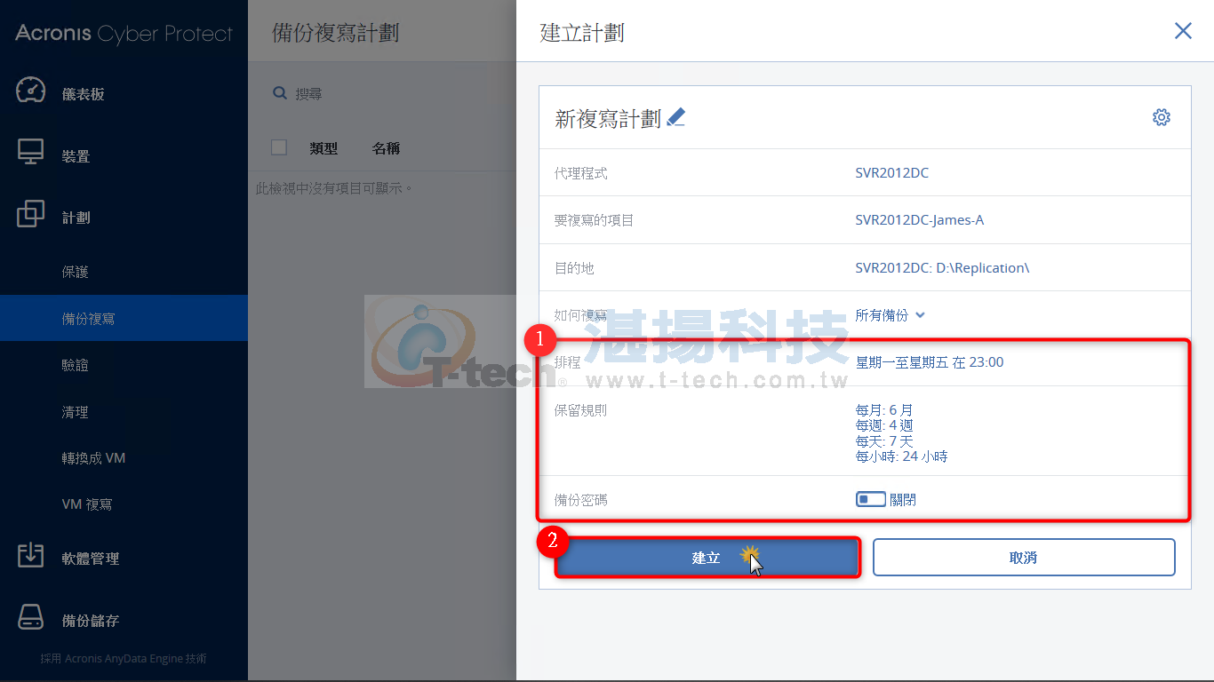
Task: Open VM 複寫 in the sidebar
Action: [87, 504]
